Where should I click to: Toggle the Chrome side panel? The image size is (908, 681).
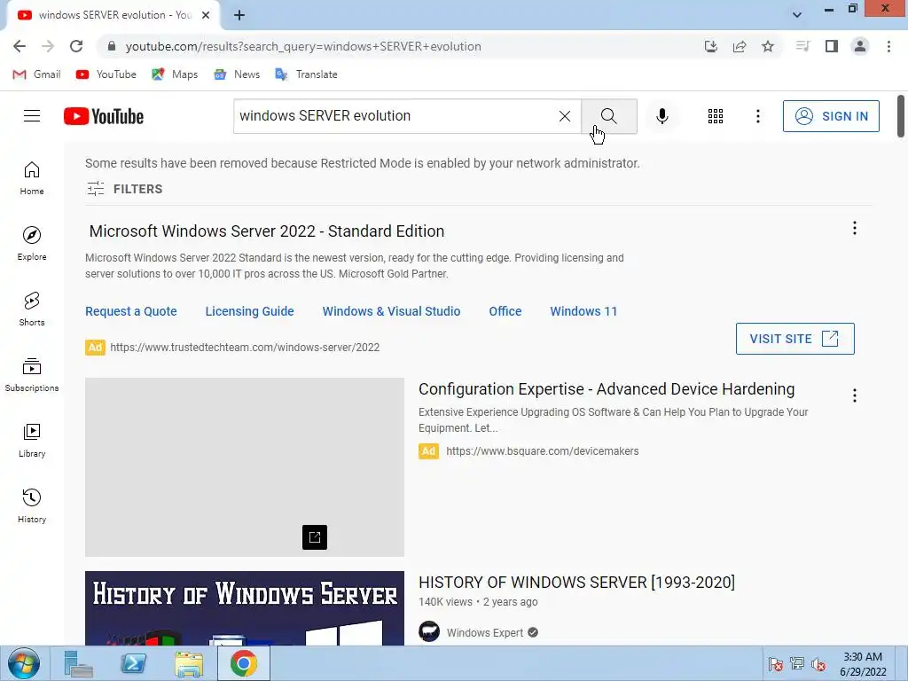[832, 46]
